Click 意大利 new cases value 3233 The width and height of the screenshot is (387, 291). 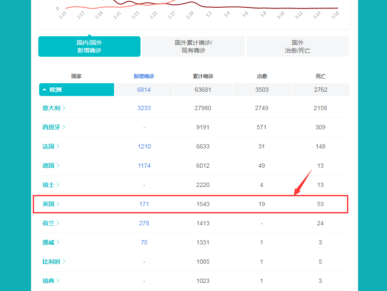pyautogui.click(x=144, y=108)
